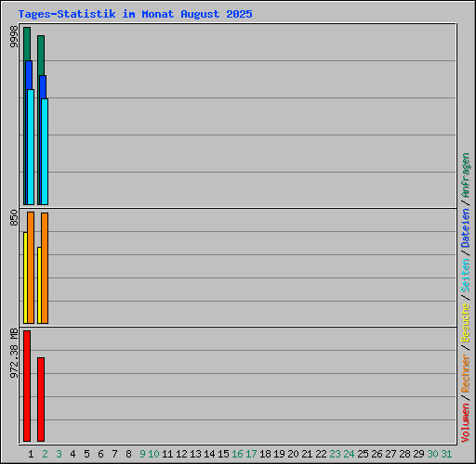The height and width of the screenshot is (464, 476).
Task: Click the chart title 'Tages-Statistik im Monat August 2025'
Action: 135,14
